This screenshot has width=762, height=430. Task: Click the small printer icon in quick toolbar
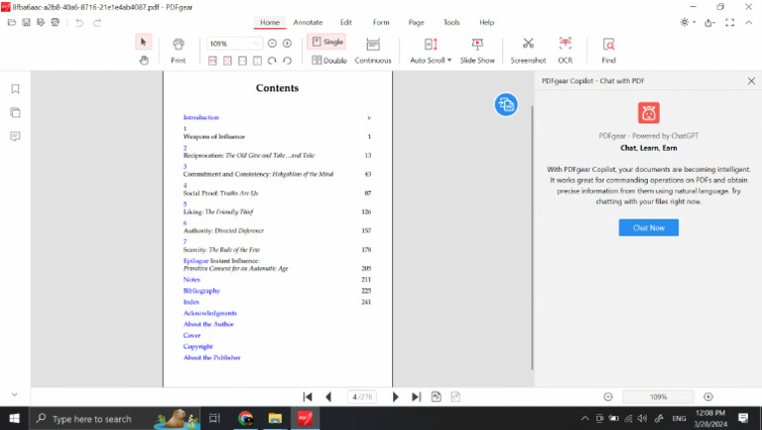pos(56,23)
